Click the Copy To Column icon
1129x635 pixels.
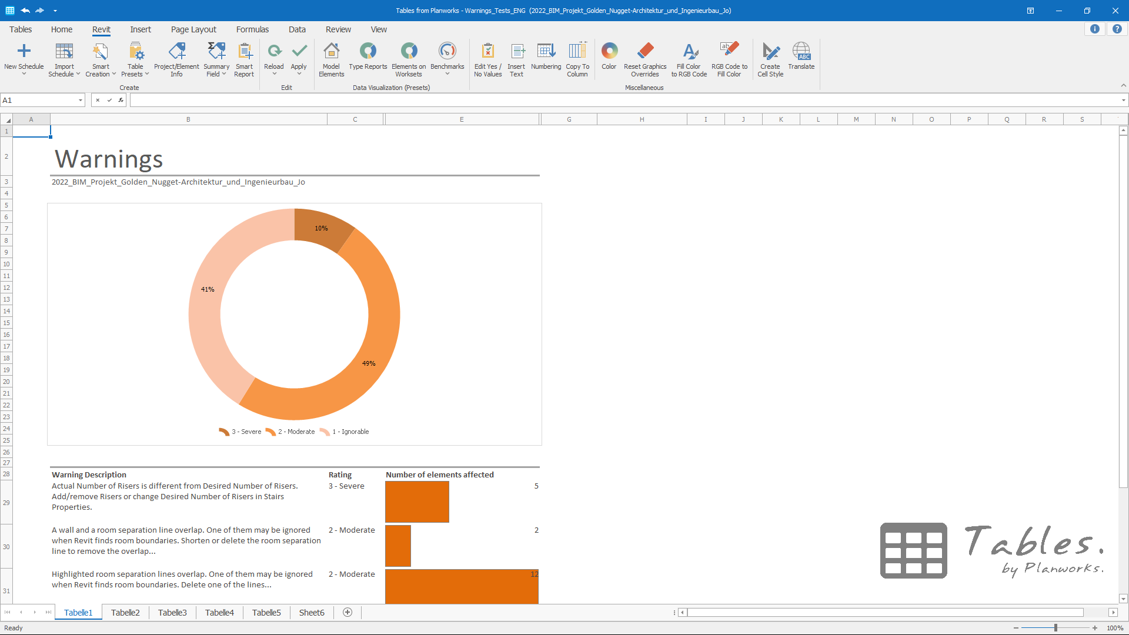[x=577, y=52]
